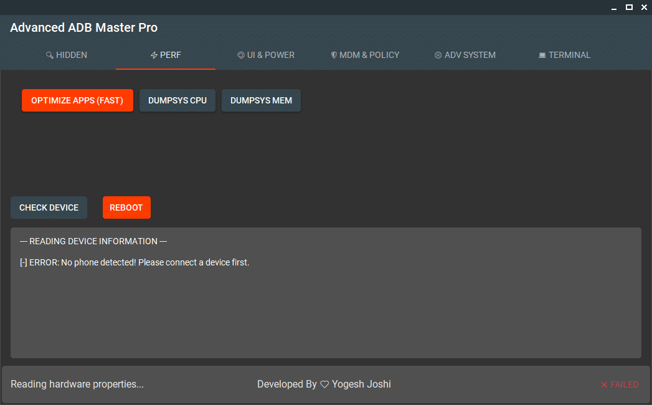Run the DUMPSYS MEM command
The width and height of the screenshot is (652, 405).
pos(261,100)
